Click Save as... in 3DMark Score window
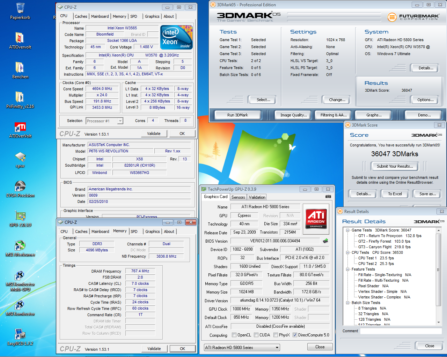Viewport: 447px width, 357px height. pos(427,194)
